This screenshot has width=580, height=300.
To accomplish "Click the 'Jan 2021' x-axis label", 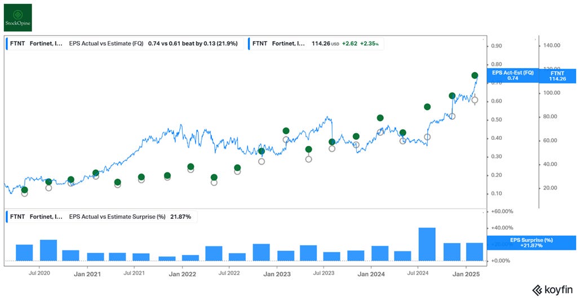I will (x=87, y=274).
